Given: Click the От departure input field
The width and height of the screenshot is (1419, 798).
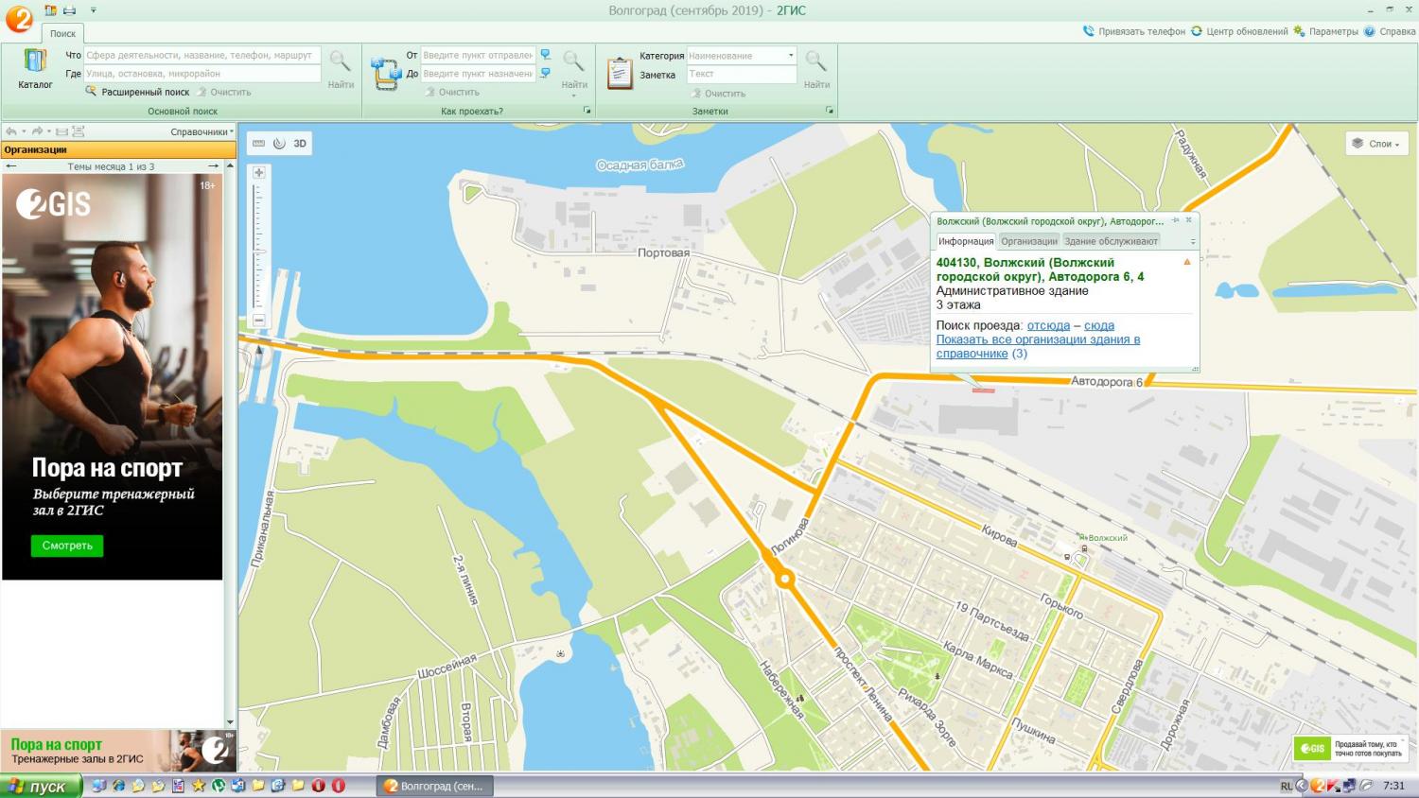Looking at the screenshot, I should (478, 55).
